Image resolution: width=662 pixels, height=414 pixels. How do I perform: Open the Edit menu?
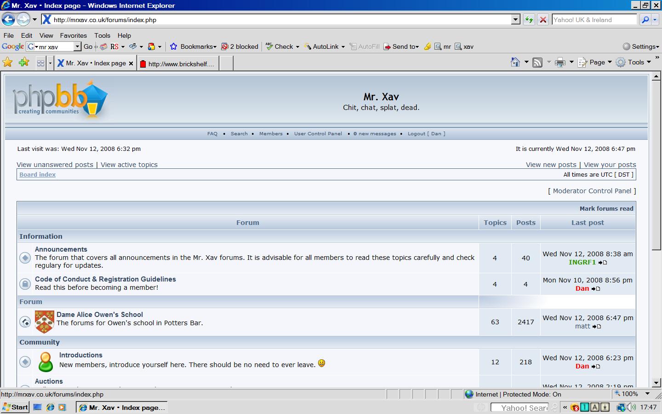pyautogui.click(x=27, y=35)
